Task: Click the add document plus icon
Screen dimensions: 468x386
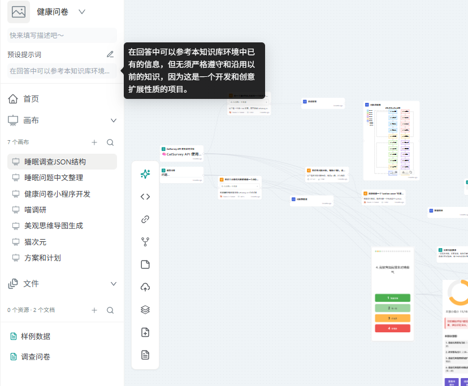Action: pyautogui.click(x=145, y=332)
